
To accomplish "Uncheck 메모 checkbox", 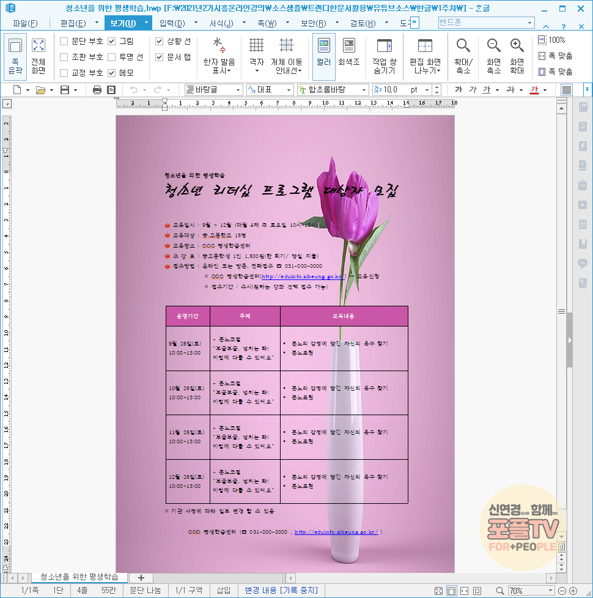I will pyautogui.click(x=112, y=73).
